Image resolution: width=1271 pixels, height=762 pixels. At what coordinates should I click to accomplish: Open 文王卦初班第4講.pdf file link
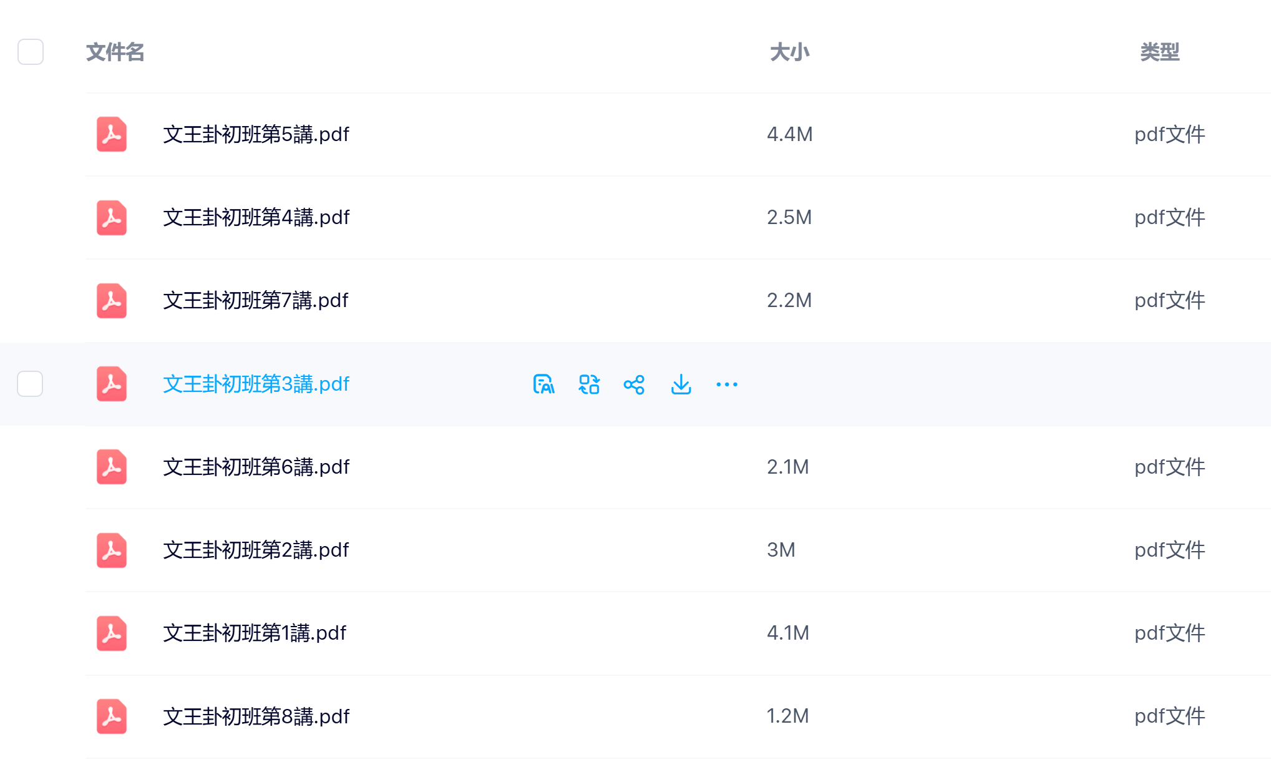coord(256,217)
